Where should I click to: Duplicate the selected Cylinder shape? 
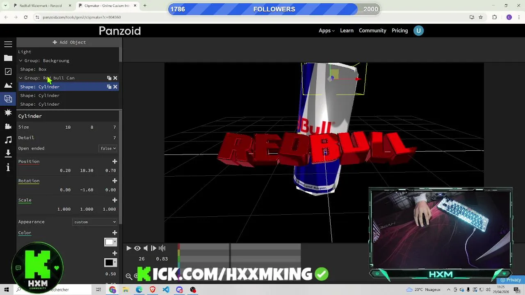pyautogui.click(x=109, y=87)
